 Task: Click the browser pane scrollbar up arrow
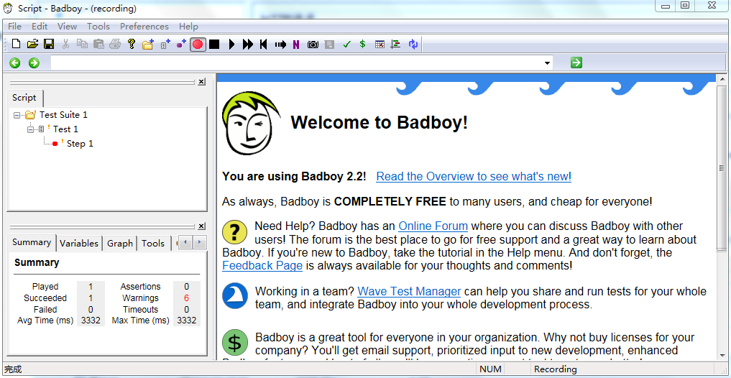(x=722, y=80)
